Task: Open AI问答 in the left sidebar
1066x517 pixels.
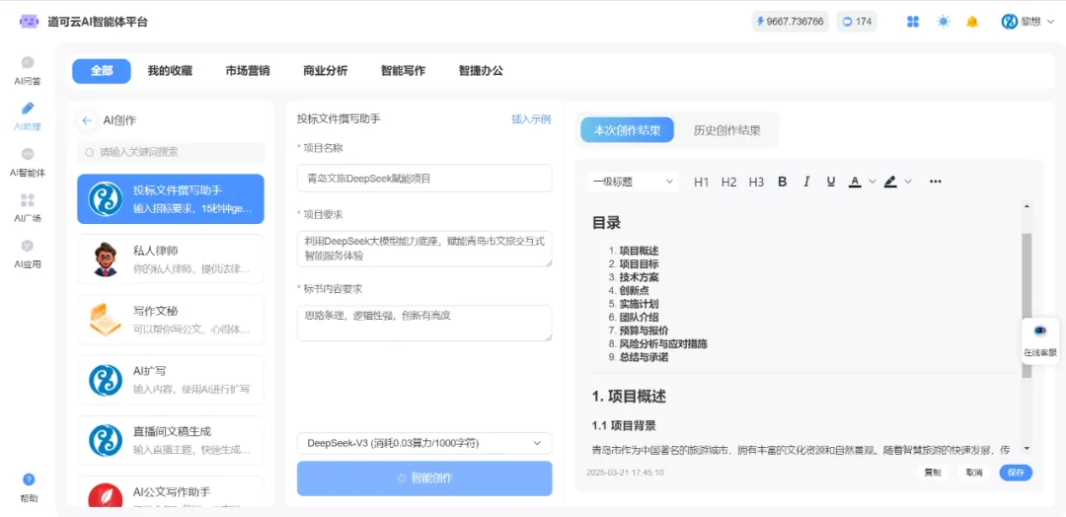Action: pos(28,70)
